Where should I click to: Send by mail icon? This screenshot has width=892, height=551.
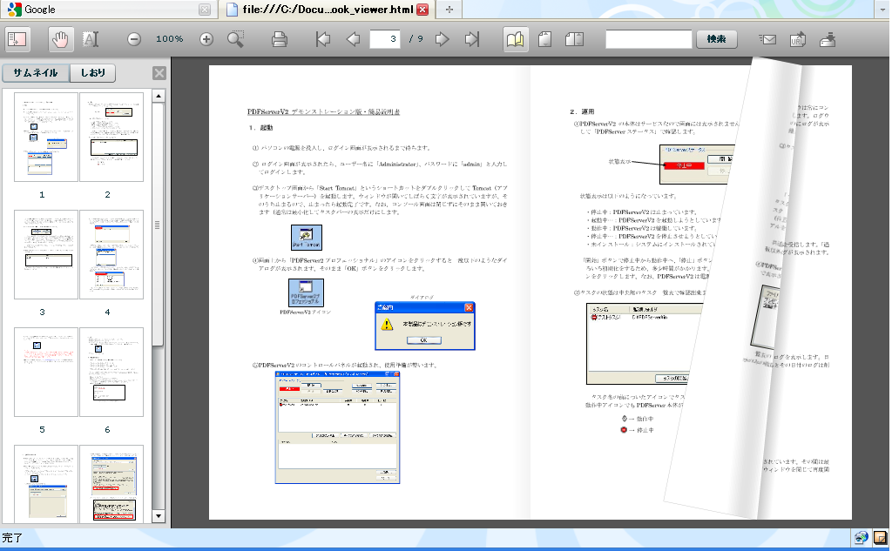tap(767, 39)
